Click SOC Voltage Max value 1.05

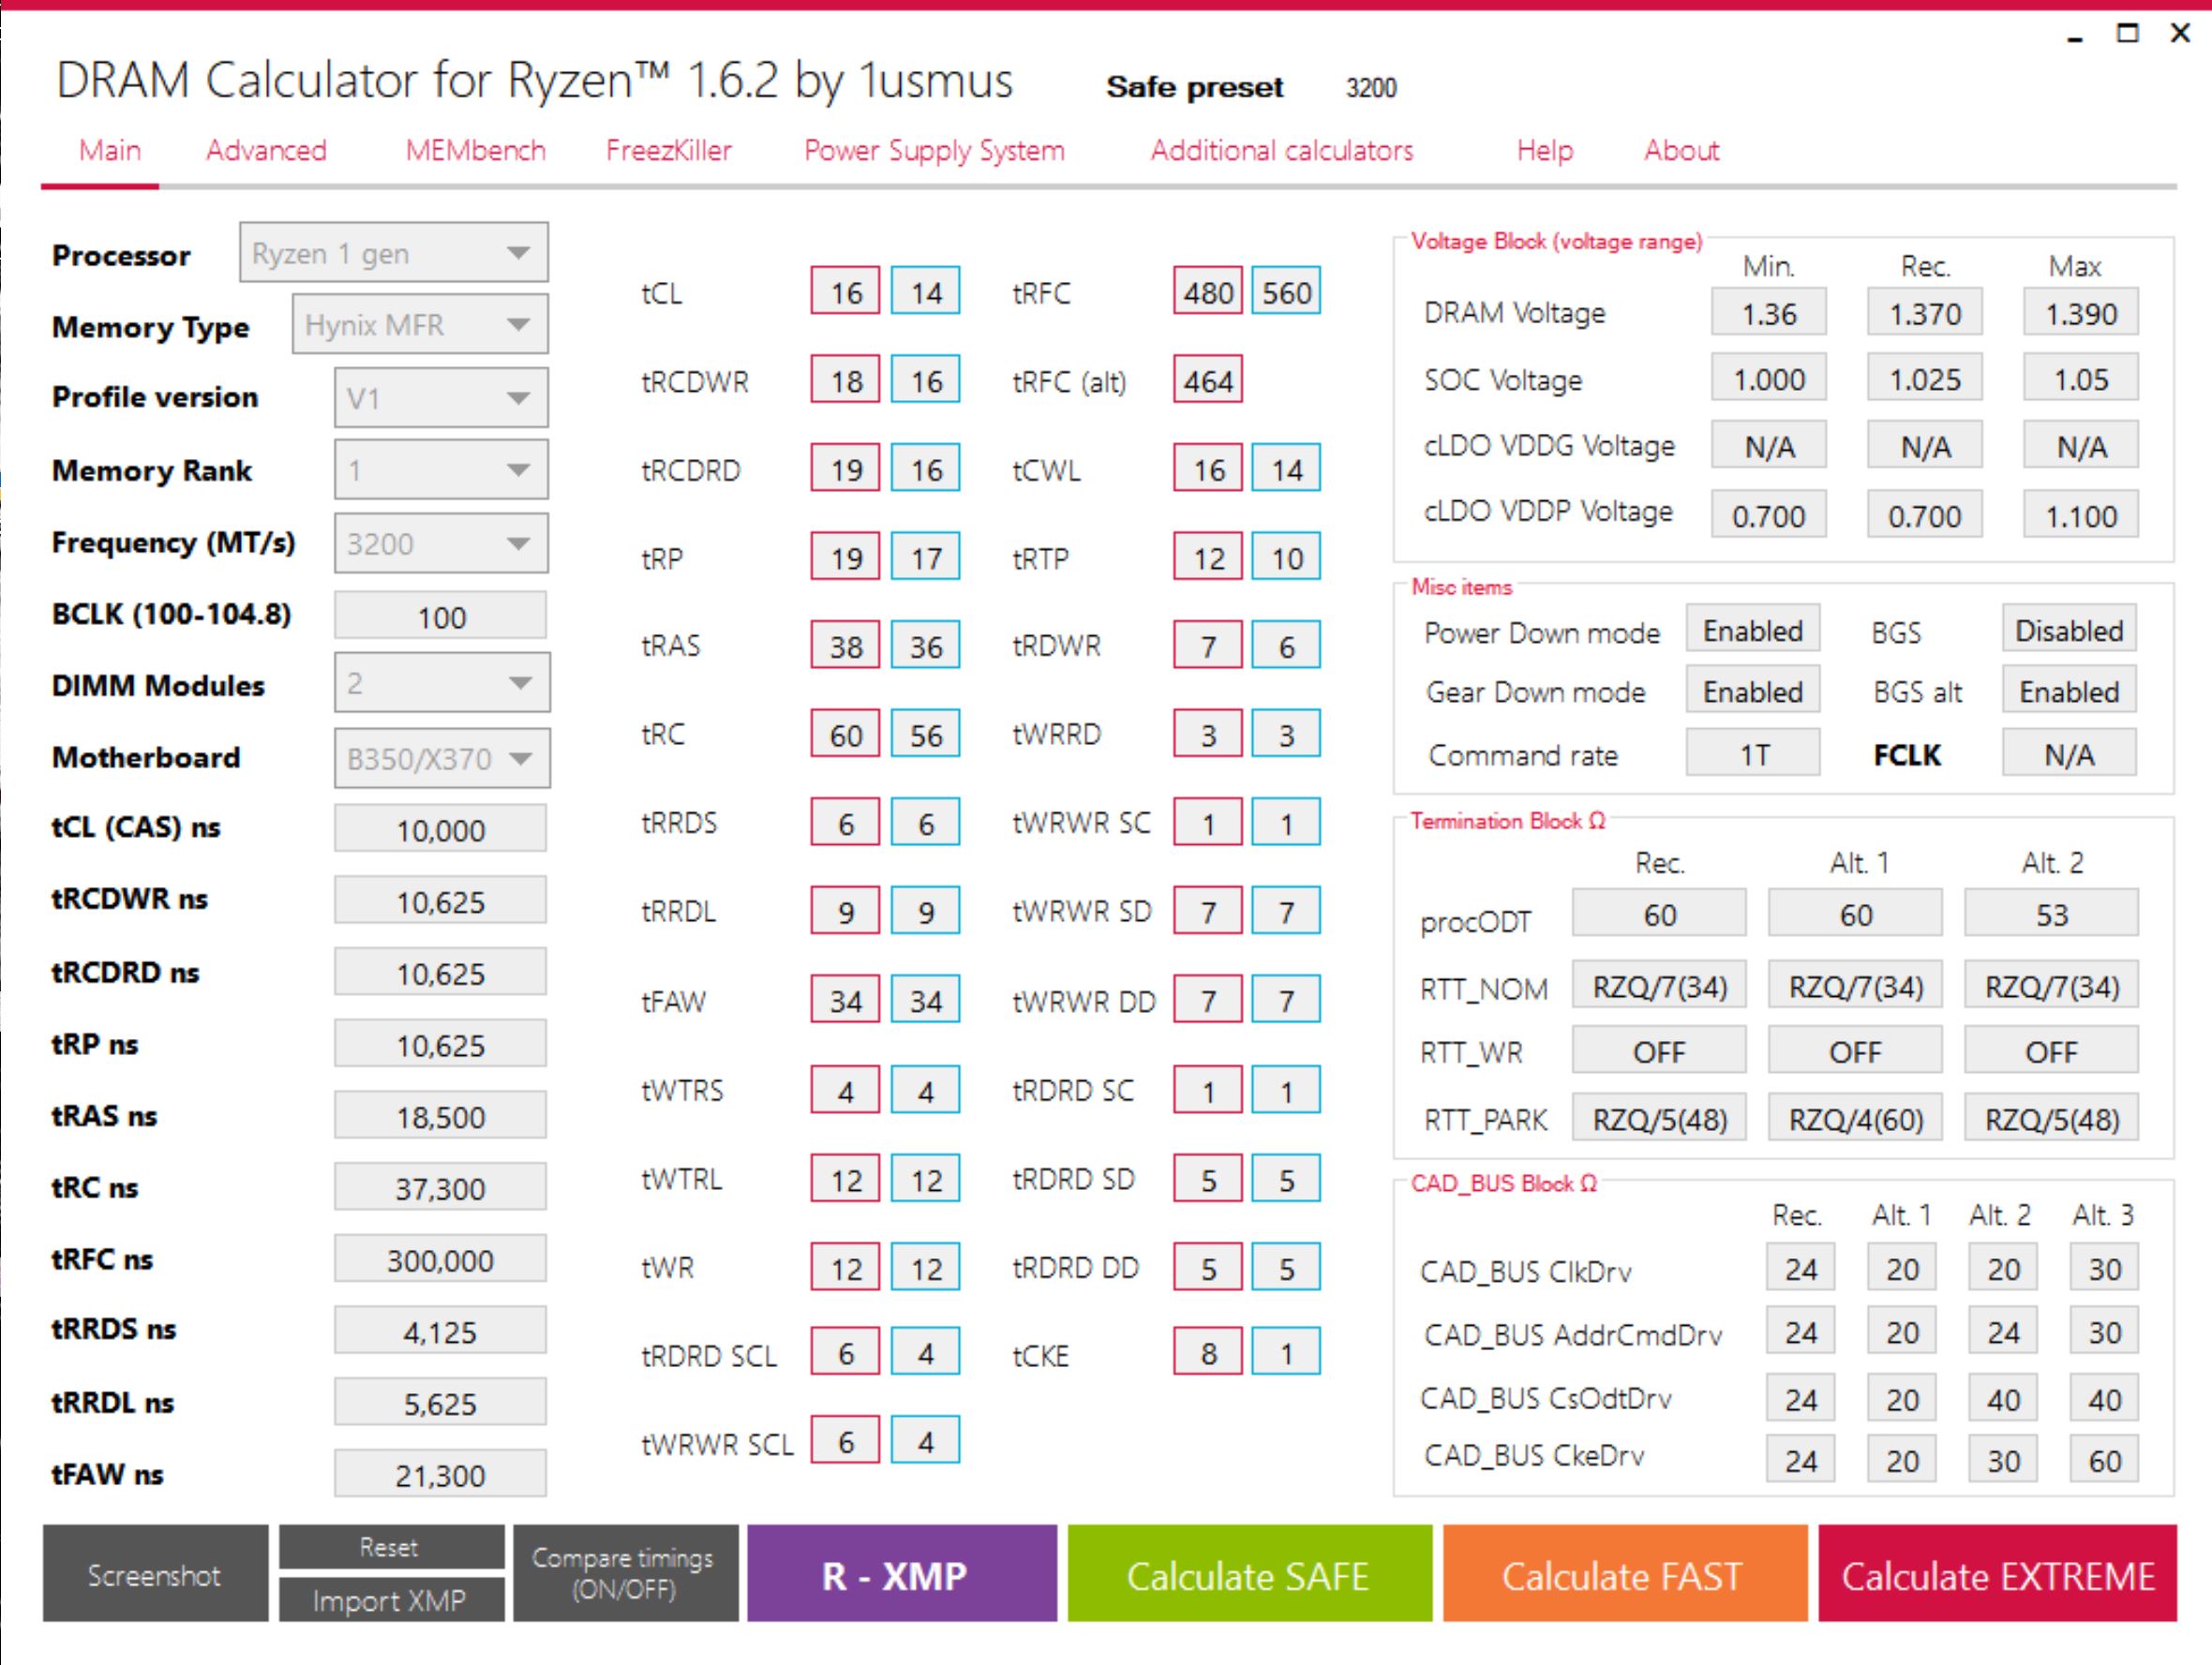coord(2081,378)
